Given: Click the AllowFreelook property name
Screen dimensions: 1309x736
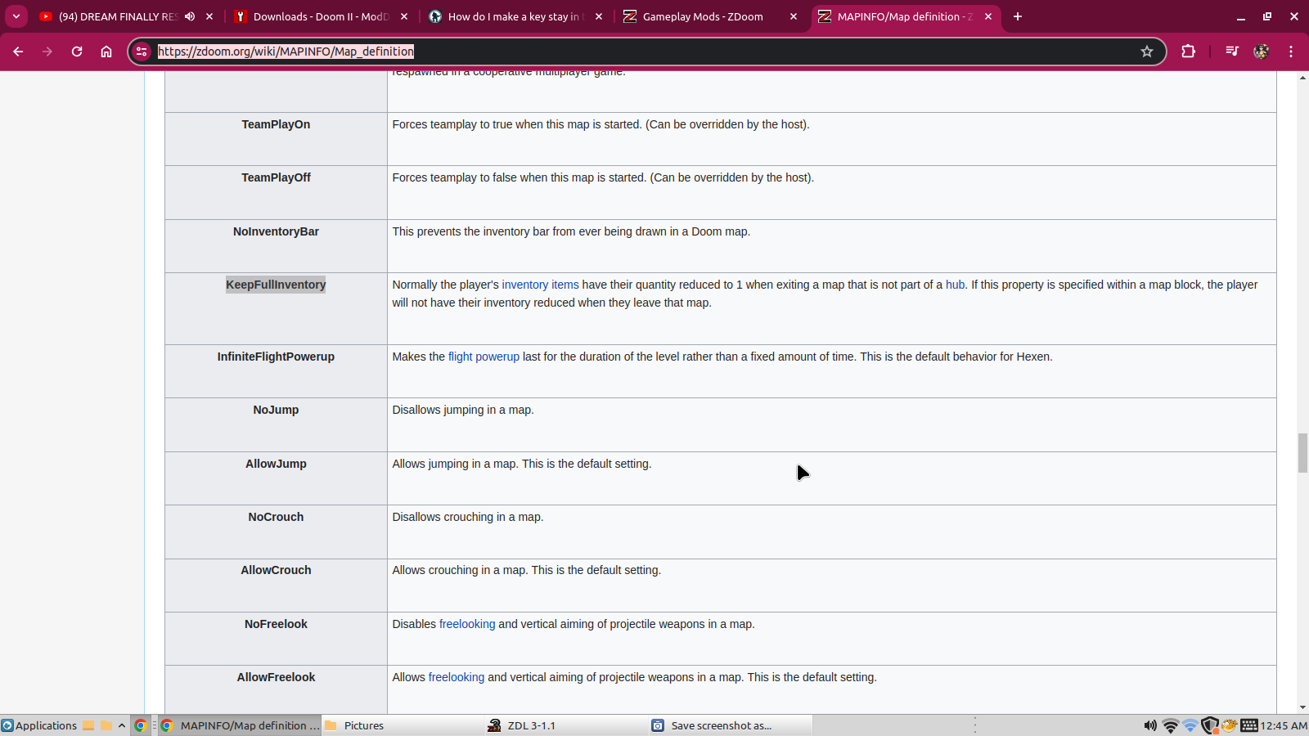Looking at the screenshot, I should pos(276,677).
